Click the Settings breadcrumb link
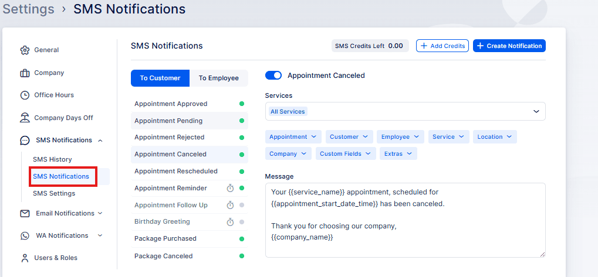598x277 pixels. click(x=28, y=9)
